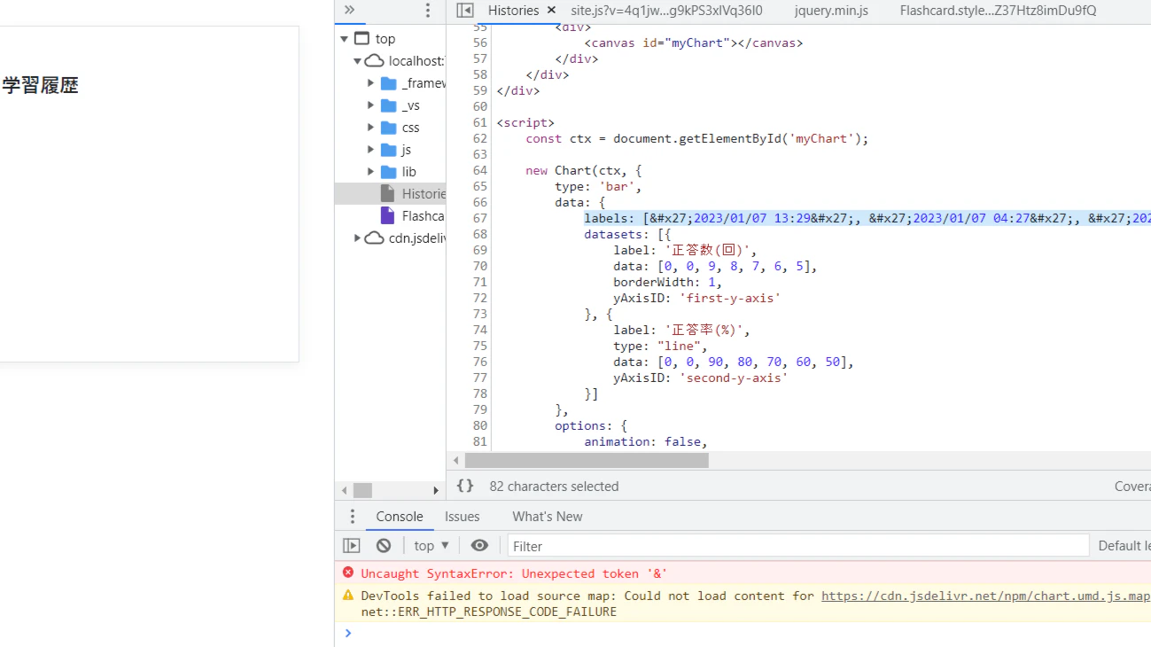Toggle the console sidebar icon
This screenshot has width=1151, height=647.
click(x=352, y=546)
